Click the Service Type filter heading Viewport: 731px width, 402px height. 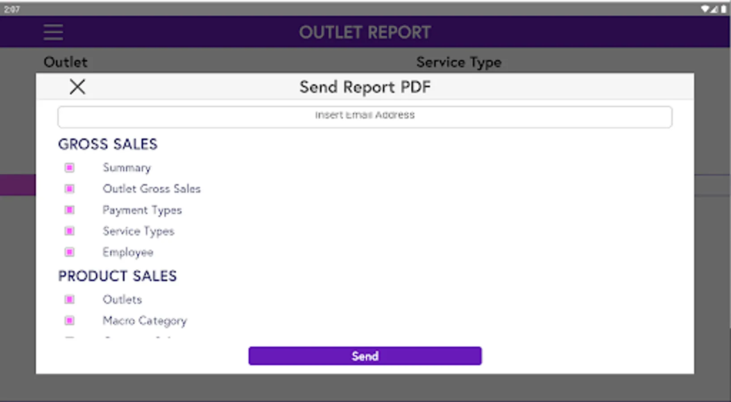459,62
